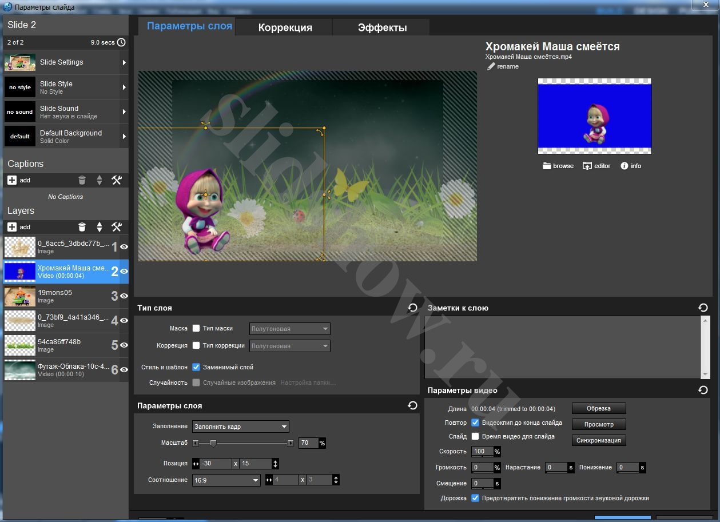Viewport: 720px width, 522px height.
Task: Toggle visibility of layer 4
Action: [x=124, y=321]
